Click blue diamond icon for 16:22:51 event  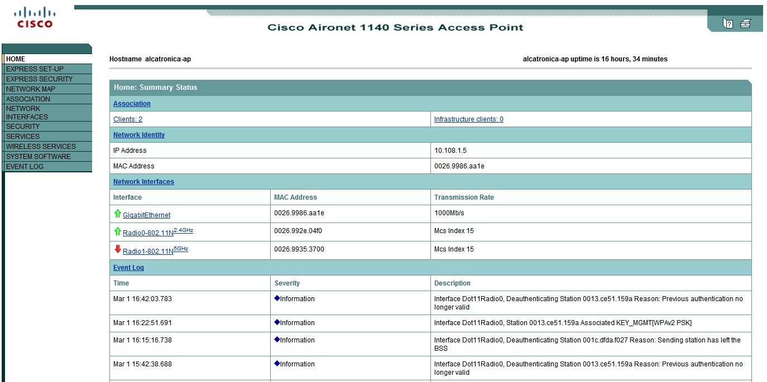(277, 322)
